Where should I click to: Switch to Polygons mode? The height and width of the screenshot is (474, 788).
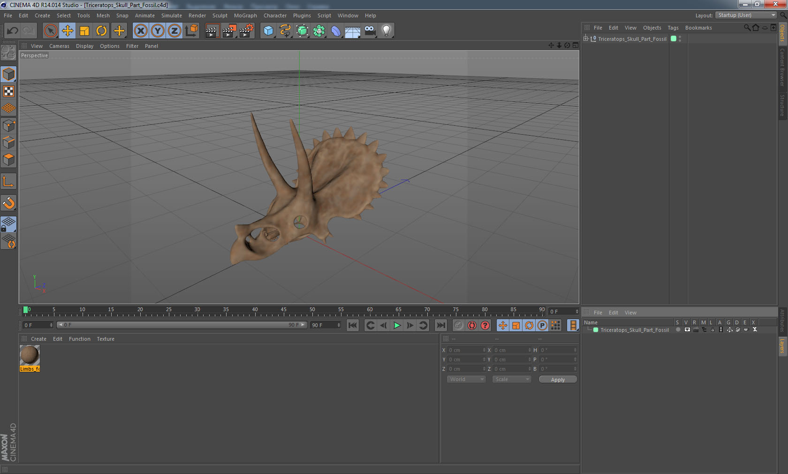pos(8,160)
